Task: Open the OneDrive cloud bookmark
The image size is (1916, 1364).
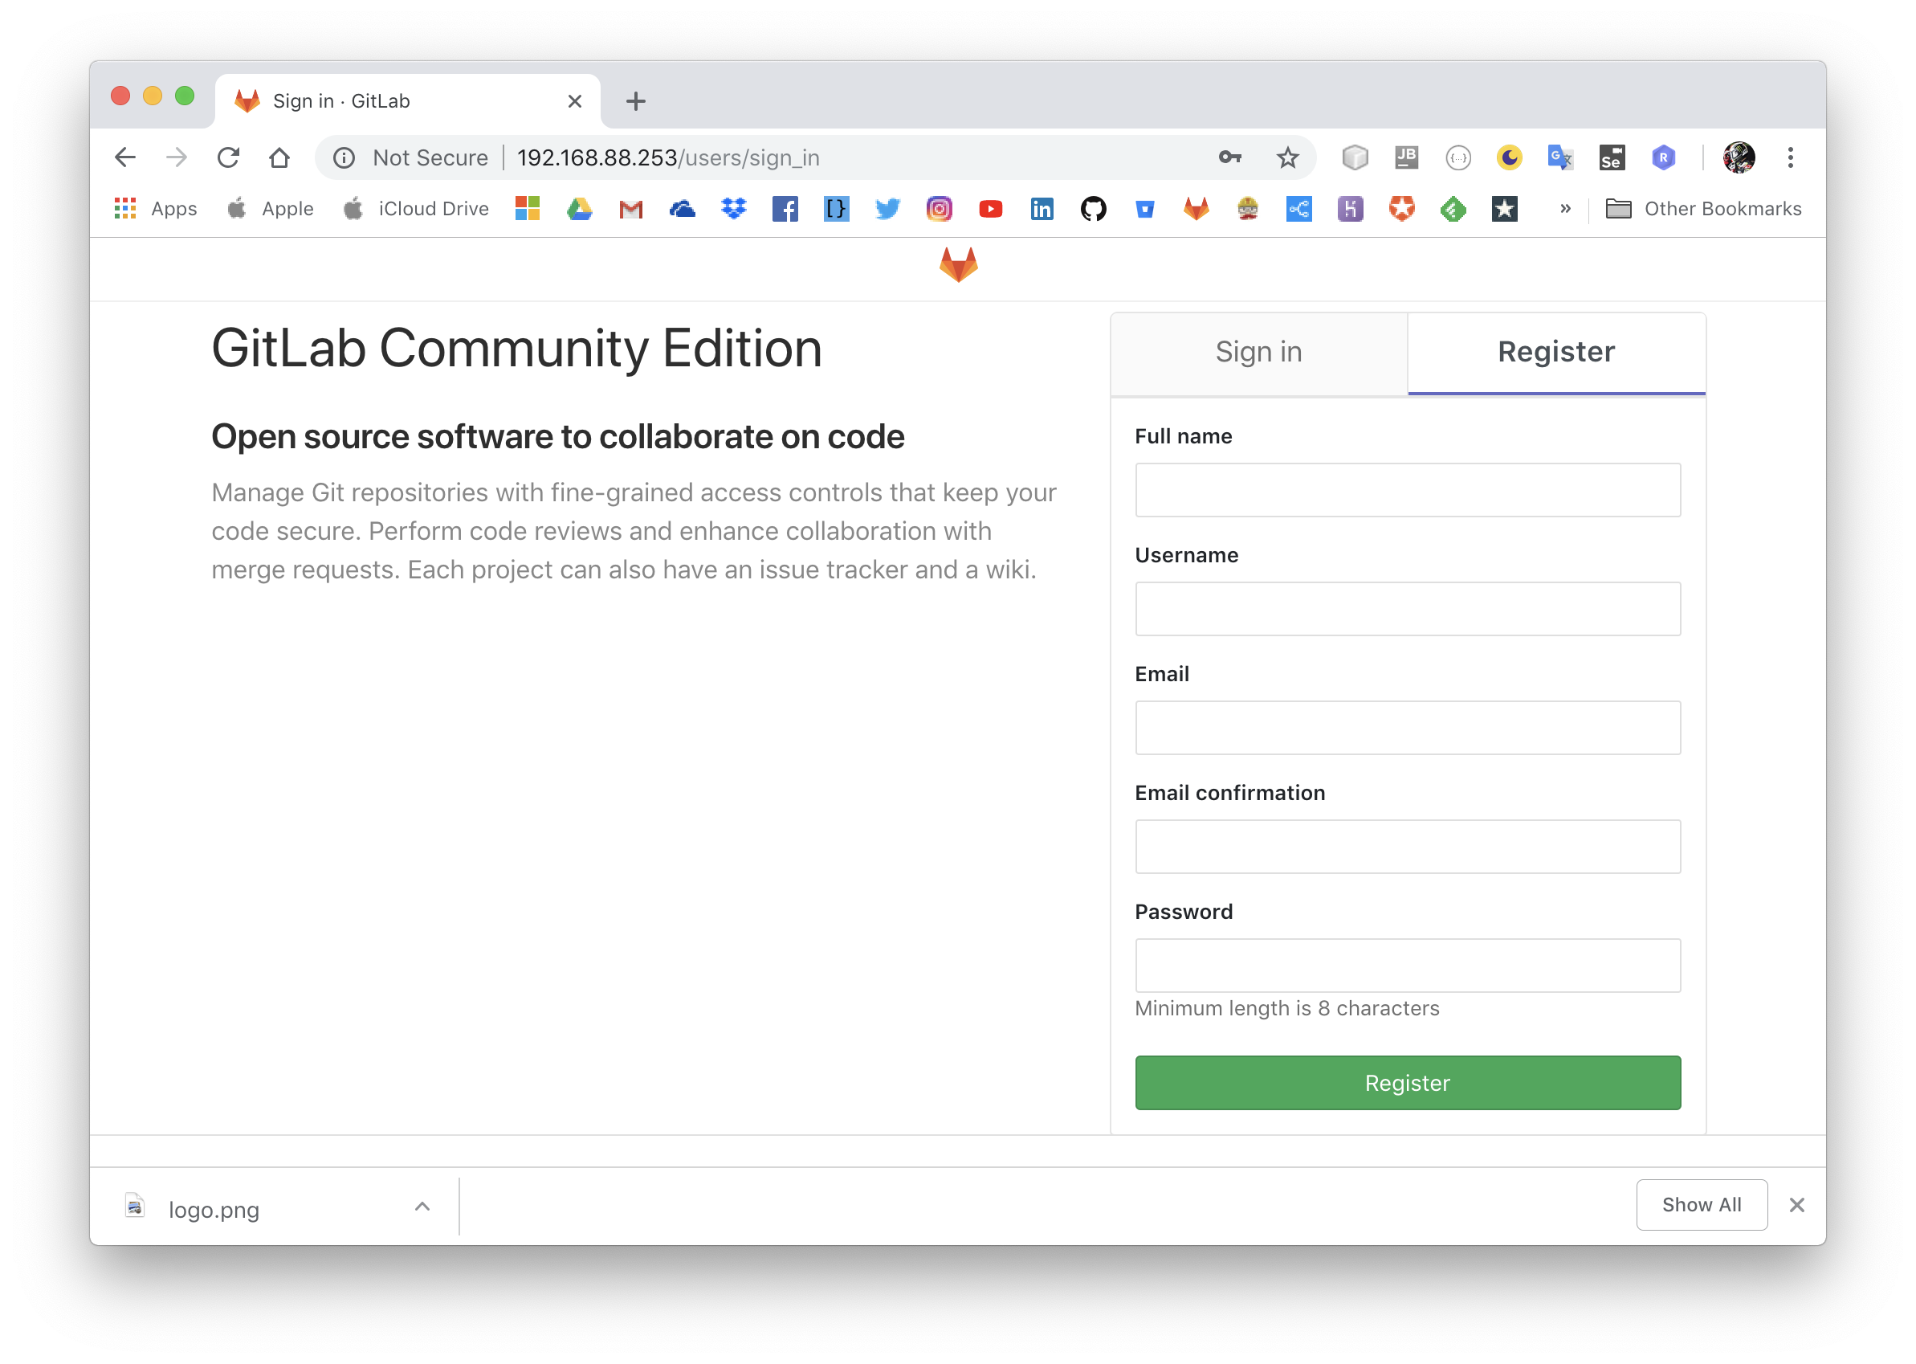Action: (x=682, y=208)
